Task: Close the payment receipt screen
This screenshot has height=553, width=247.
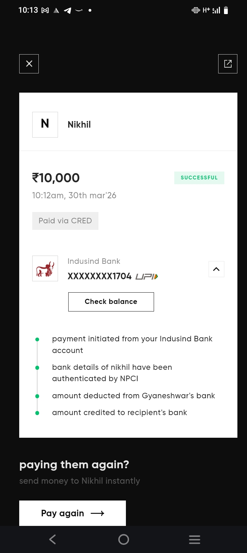Action: tap(29, 64)
